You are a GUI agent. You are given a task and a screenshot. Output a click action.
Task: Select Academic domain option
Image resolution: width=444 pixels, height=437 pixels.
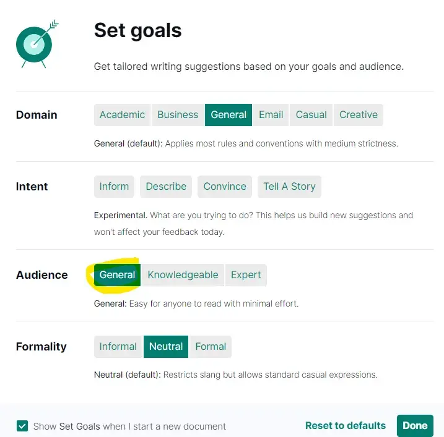(x=122, y=115)
